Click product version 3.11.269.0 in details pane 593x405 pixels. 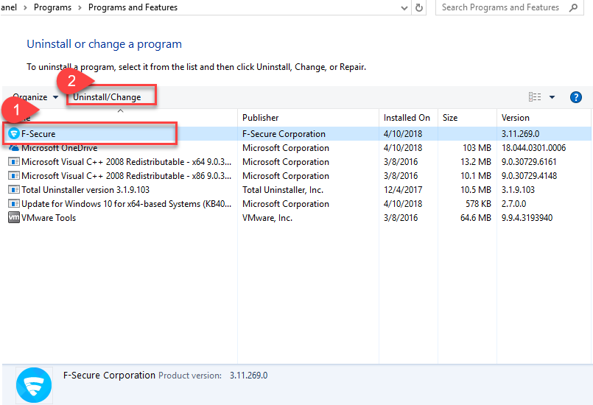[x=248, y=376]
